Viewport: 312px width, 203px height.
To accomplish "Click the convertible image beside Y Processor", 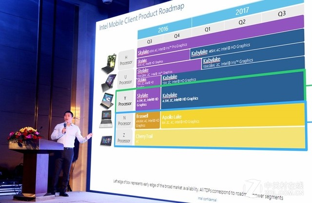I will pos(107,101).
